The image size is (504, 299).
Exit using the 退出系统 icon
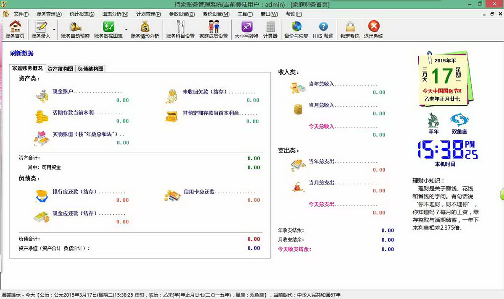click(x=374, y=29)
